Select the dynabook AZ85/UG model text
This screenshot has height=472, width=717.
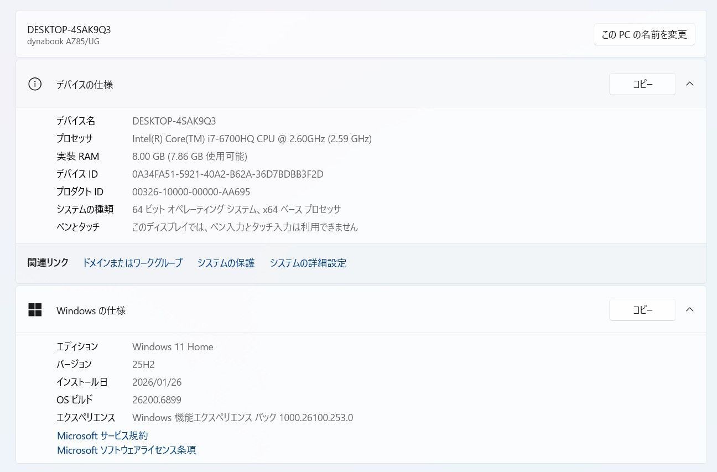tap(64, 41)
